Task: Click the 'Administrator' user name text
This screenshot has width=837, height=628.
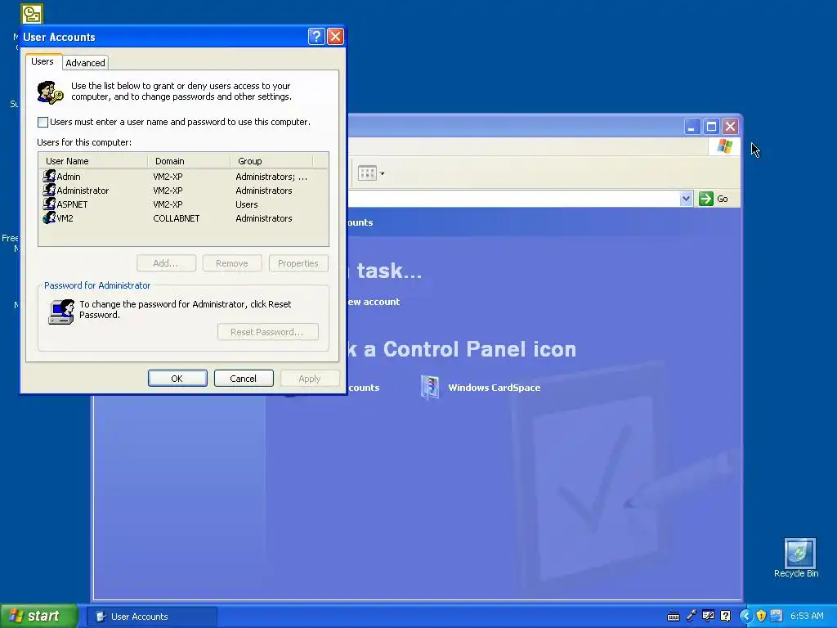Action: click(83, 191)
